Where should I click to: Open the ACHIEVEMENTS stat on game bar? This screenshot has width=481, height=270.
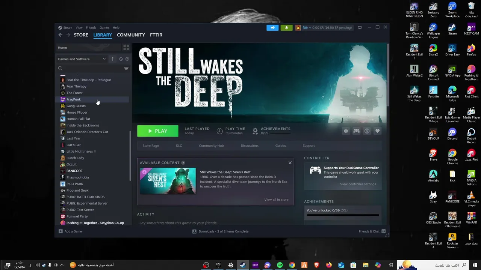272,130
